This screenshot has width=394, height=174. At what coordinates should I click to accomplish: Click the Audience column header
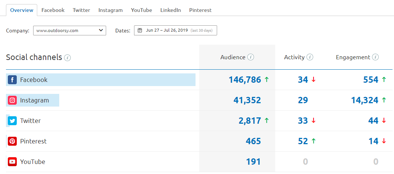(233, 57)
